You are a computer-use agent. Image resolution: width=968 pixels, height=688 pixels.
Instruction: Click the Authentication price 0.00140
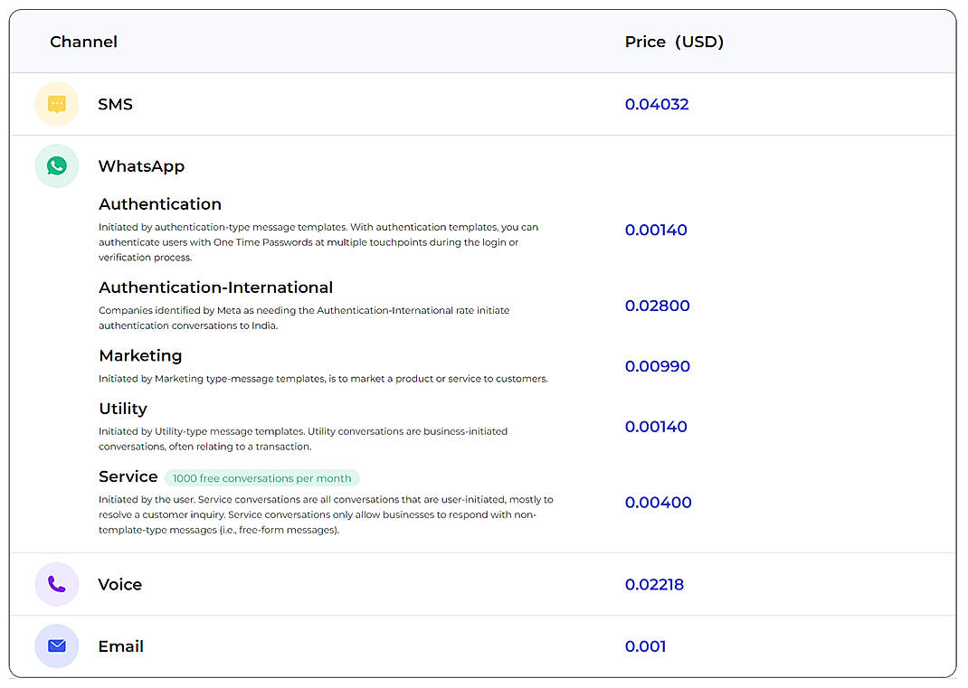[656, 230]
